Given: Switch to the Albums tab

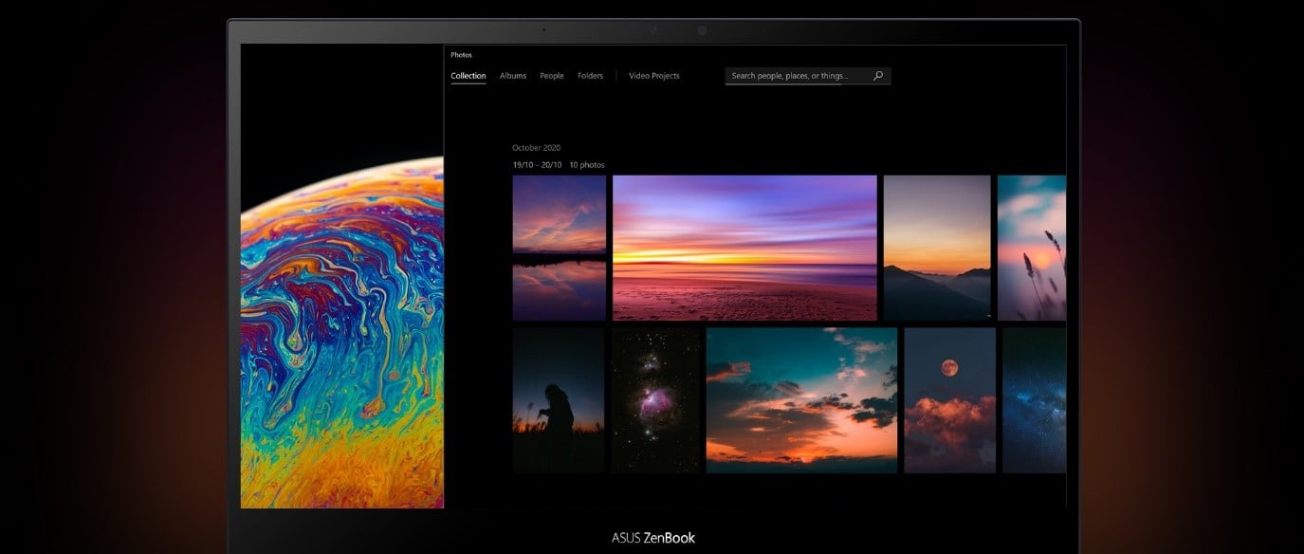Looking at the screenshot, I should pyautogui.click(x=513, y=76).
